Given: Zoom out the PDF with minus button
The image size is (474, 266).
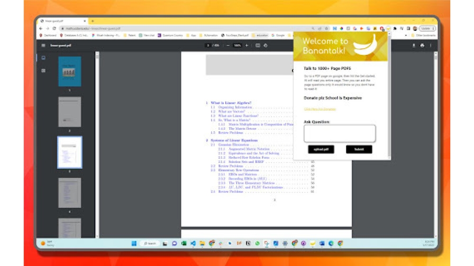Looking at the screenshot, I should coord(228,45).
